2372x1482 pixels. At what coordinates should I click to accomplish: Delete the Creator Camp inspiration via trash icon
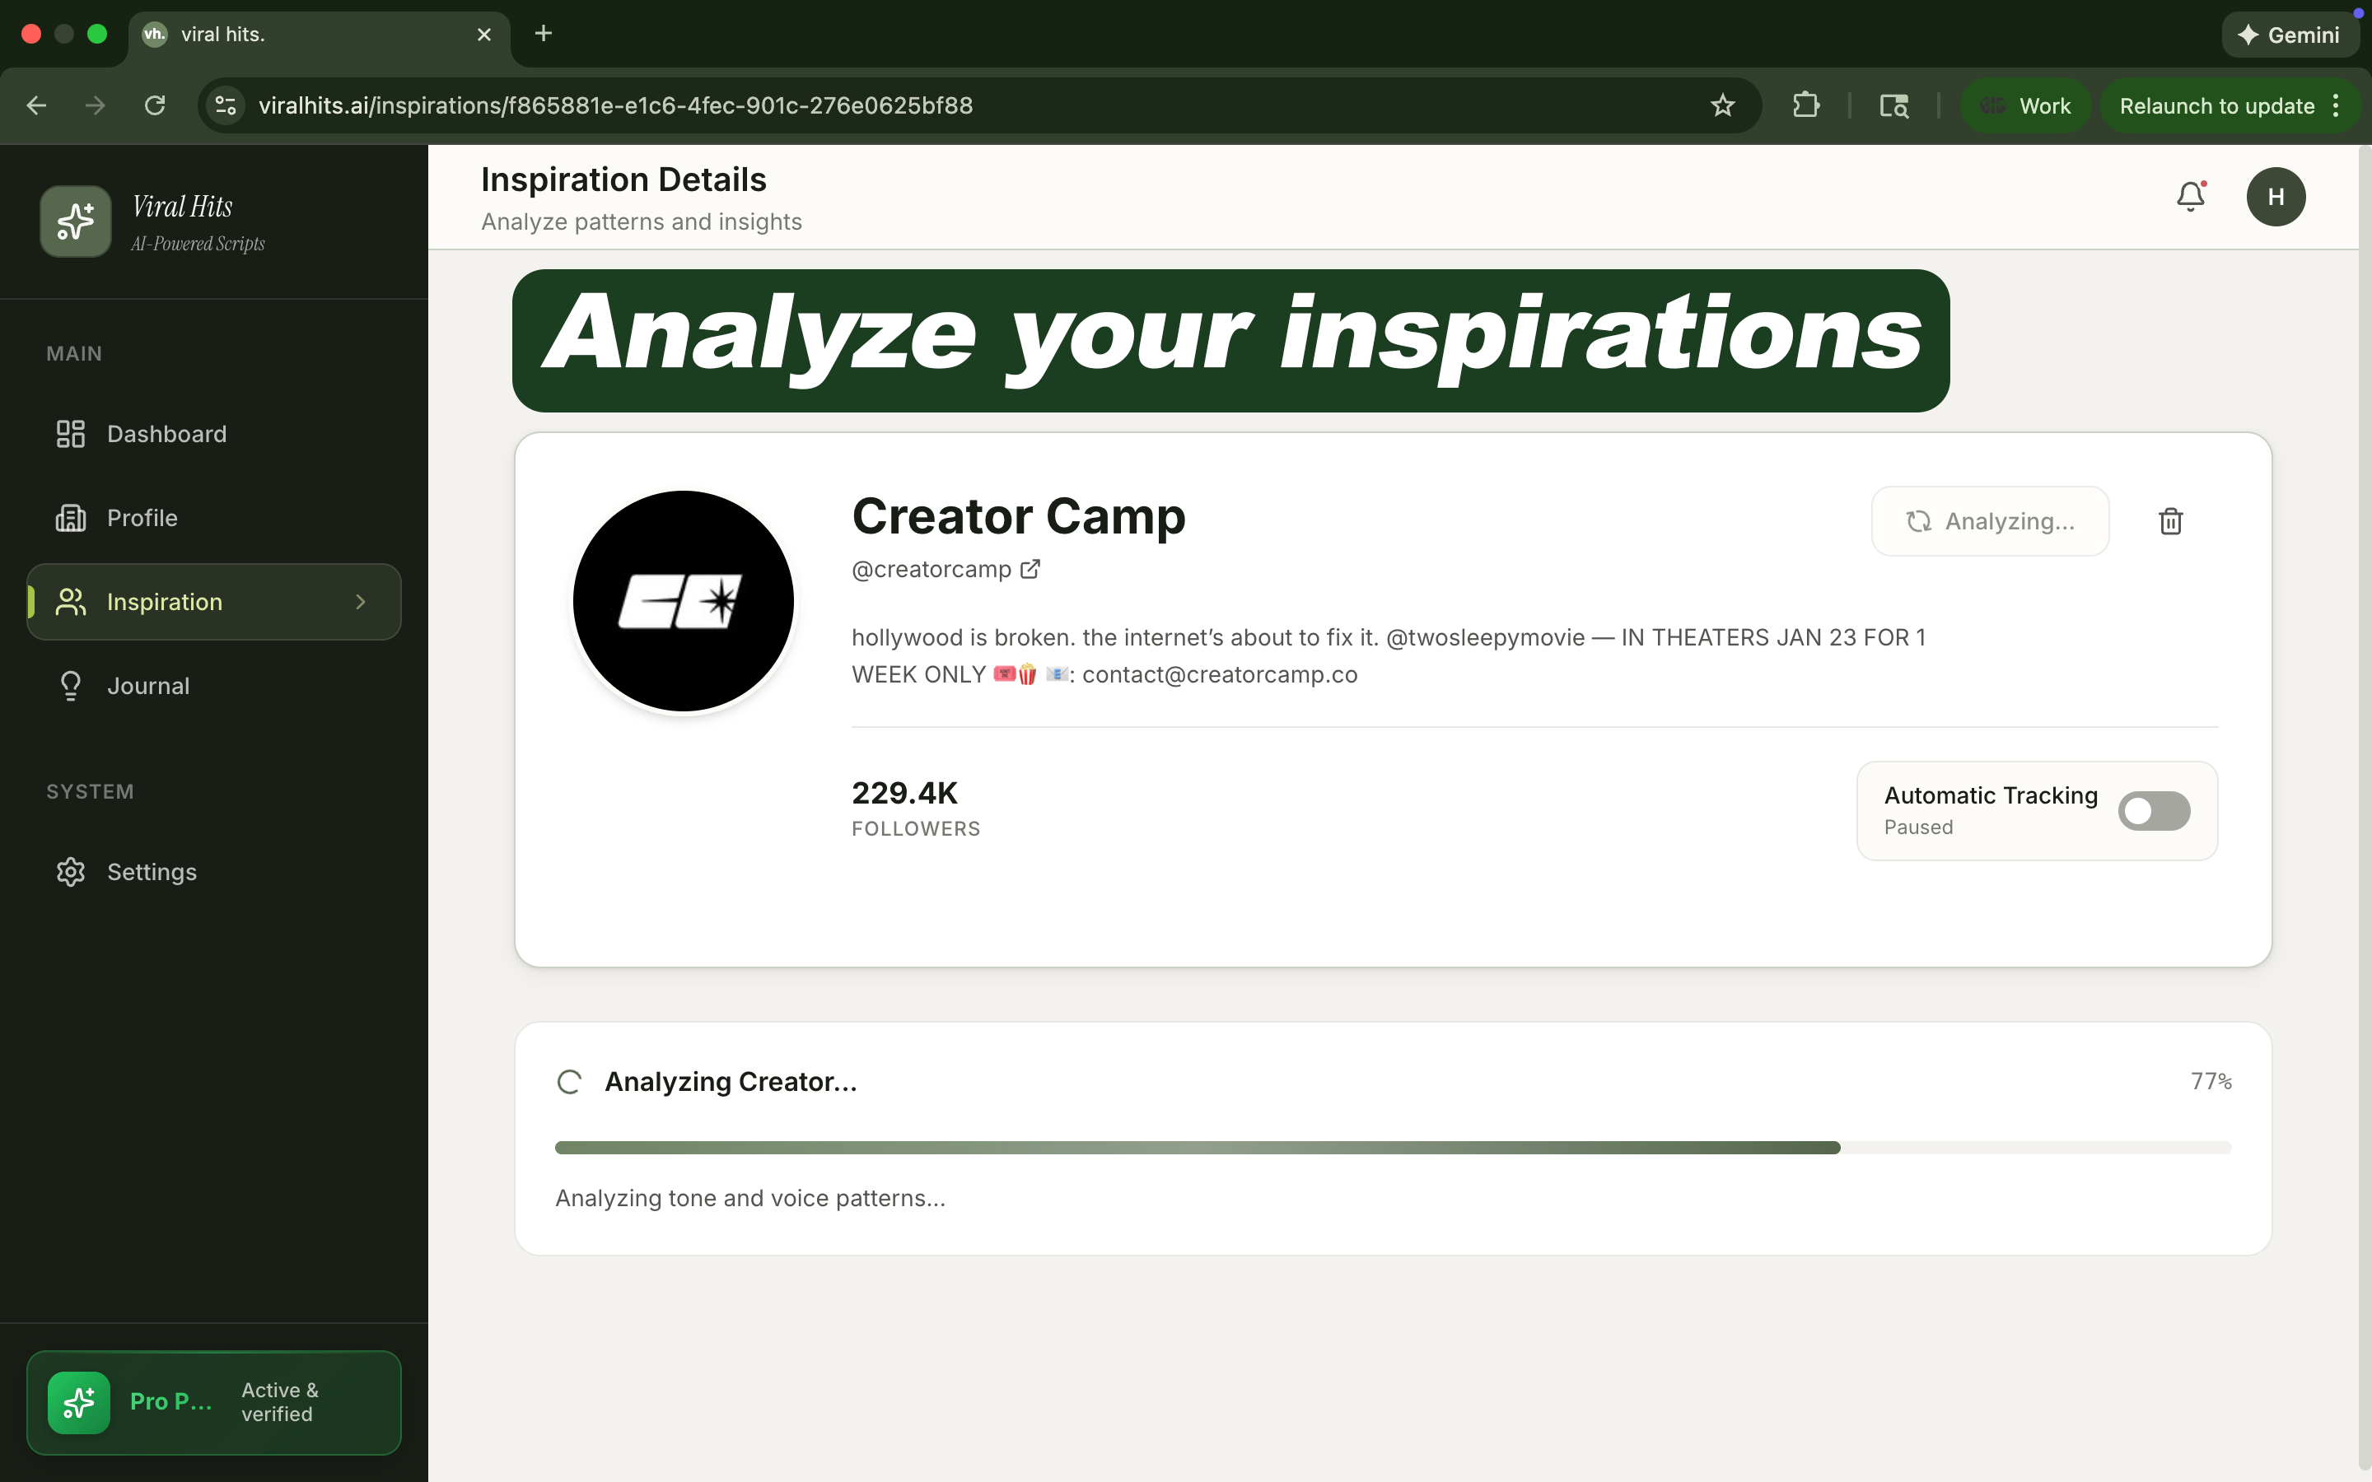2170,520
